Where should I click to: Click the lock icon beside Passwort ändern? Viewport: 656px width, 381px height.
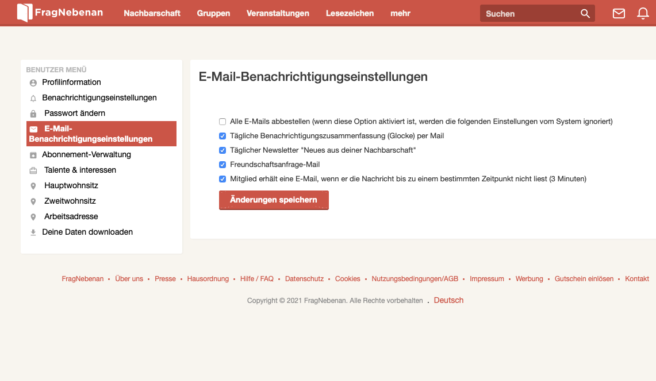[33, 114]
